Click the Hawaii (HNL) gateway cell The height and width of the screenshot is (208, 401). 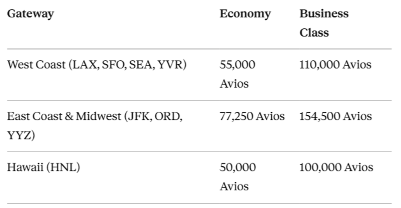[44, 167]
